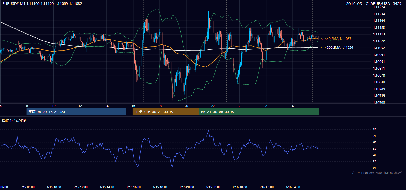The height and width of the screenshot is (190, 406).
Task: Click the HistData.com data source credit
Action: click(376, 173)
